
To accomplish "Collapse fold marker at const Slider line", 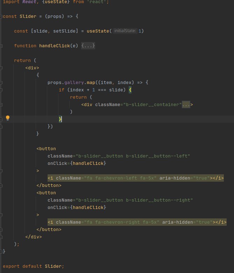I will point(1,17).
